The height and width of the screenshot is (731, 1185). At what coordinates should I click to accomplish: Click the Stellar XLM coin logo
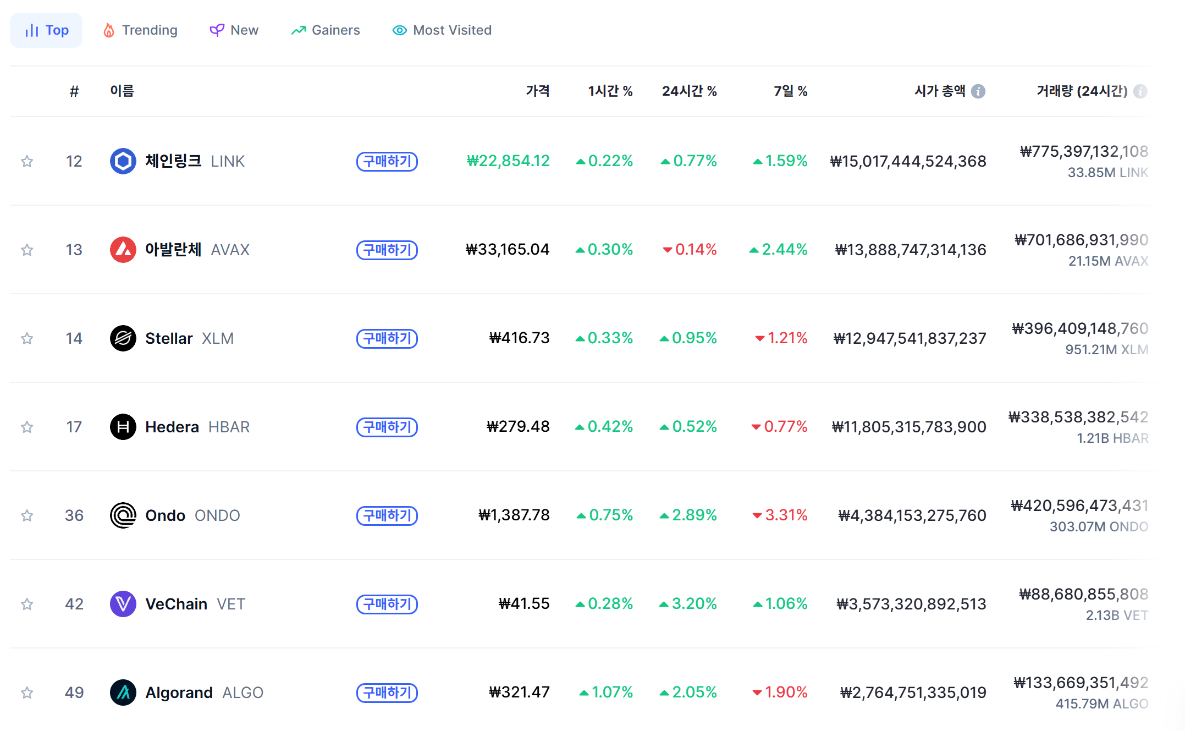[x=123, y=338]
